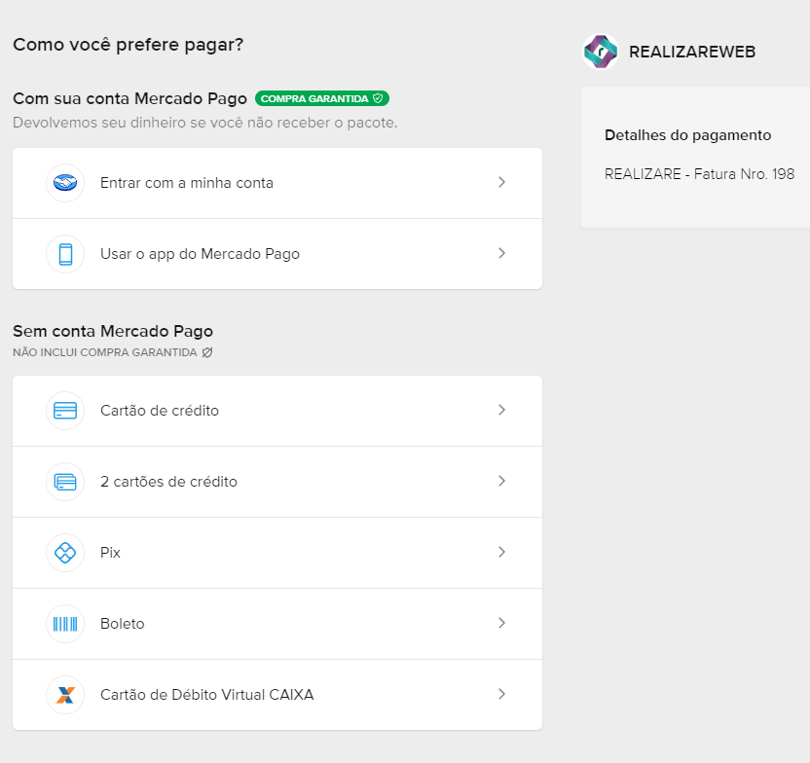Expand chevron on Cartão de crédito row
Viewport: 810px width, 763px height.
click(x=501, y=410)
